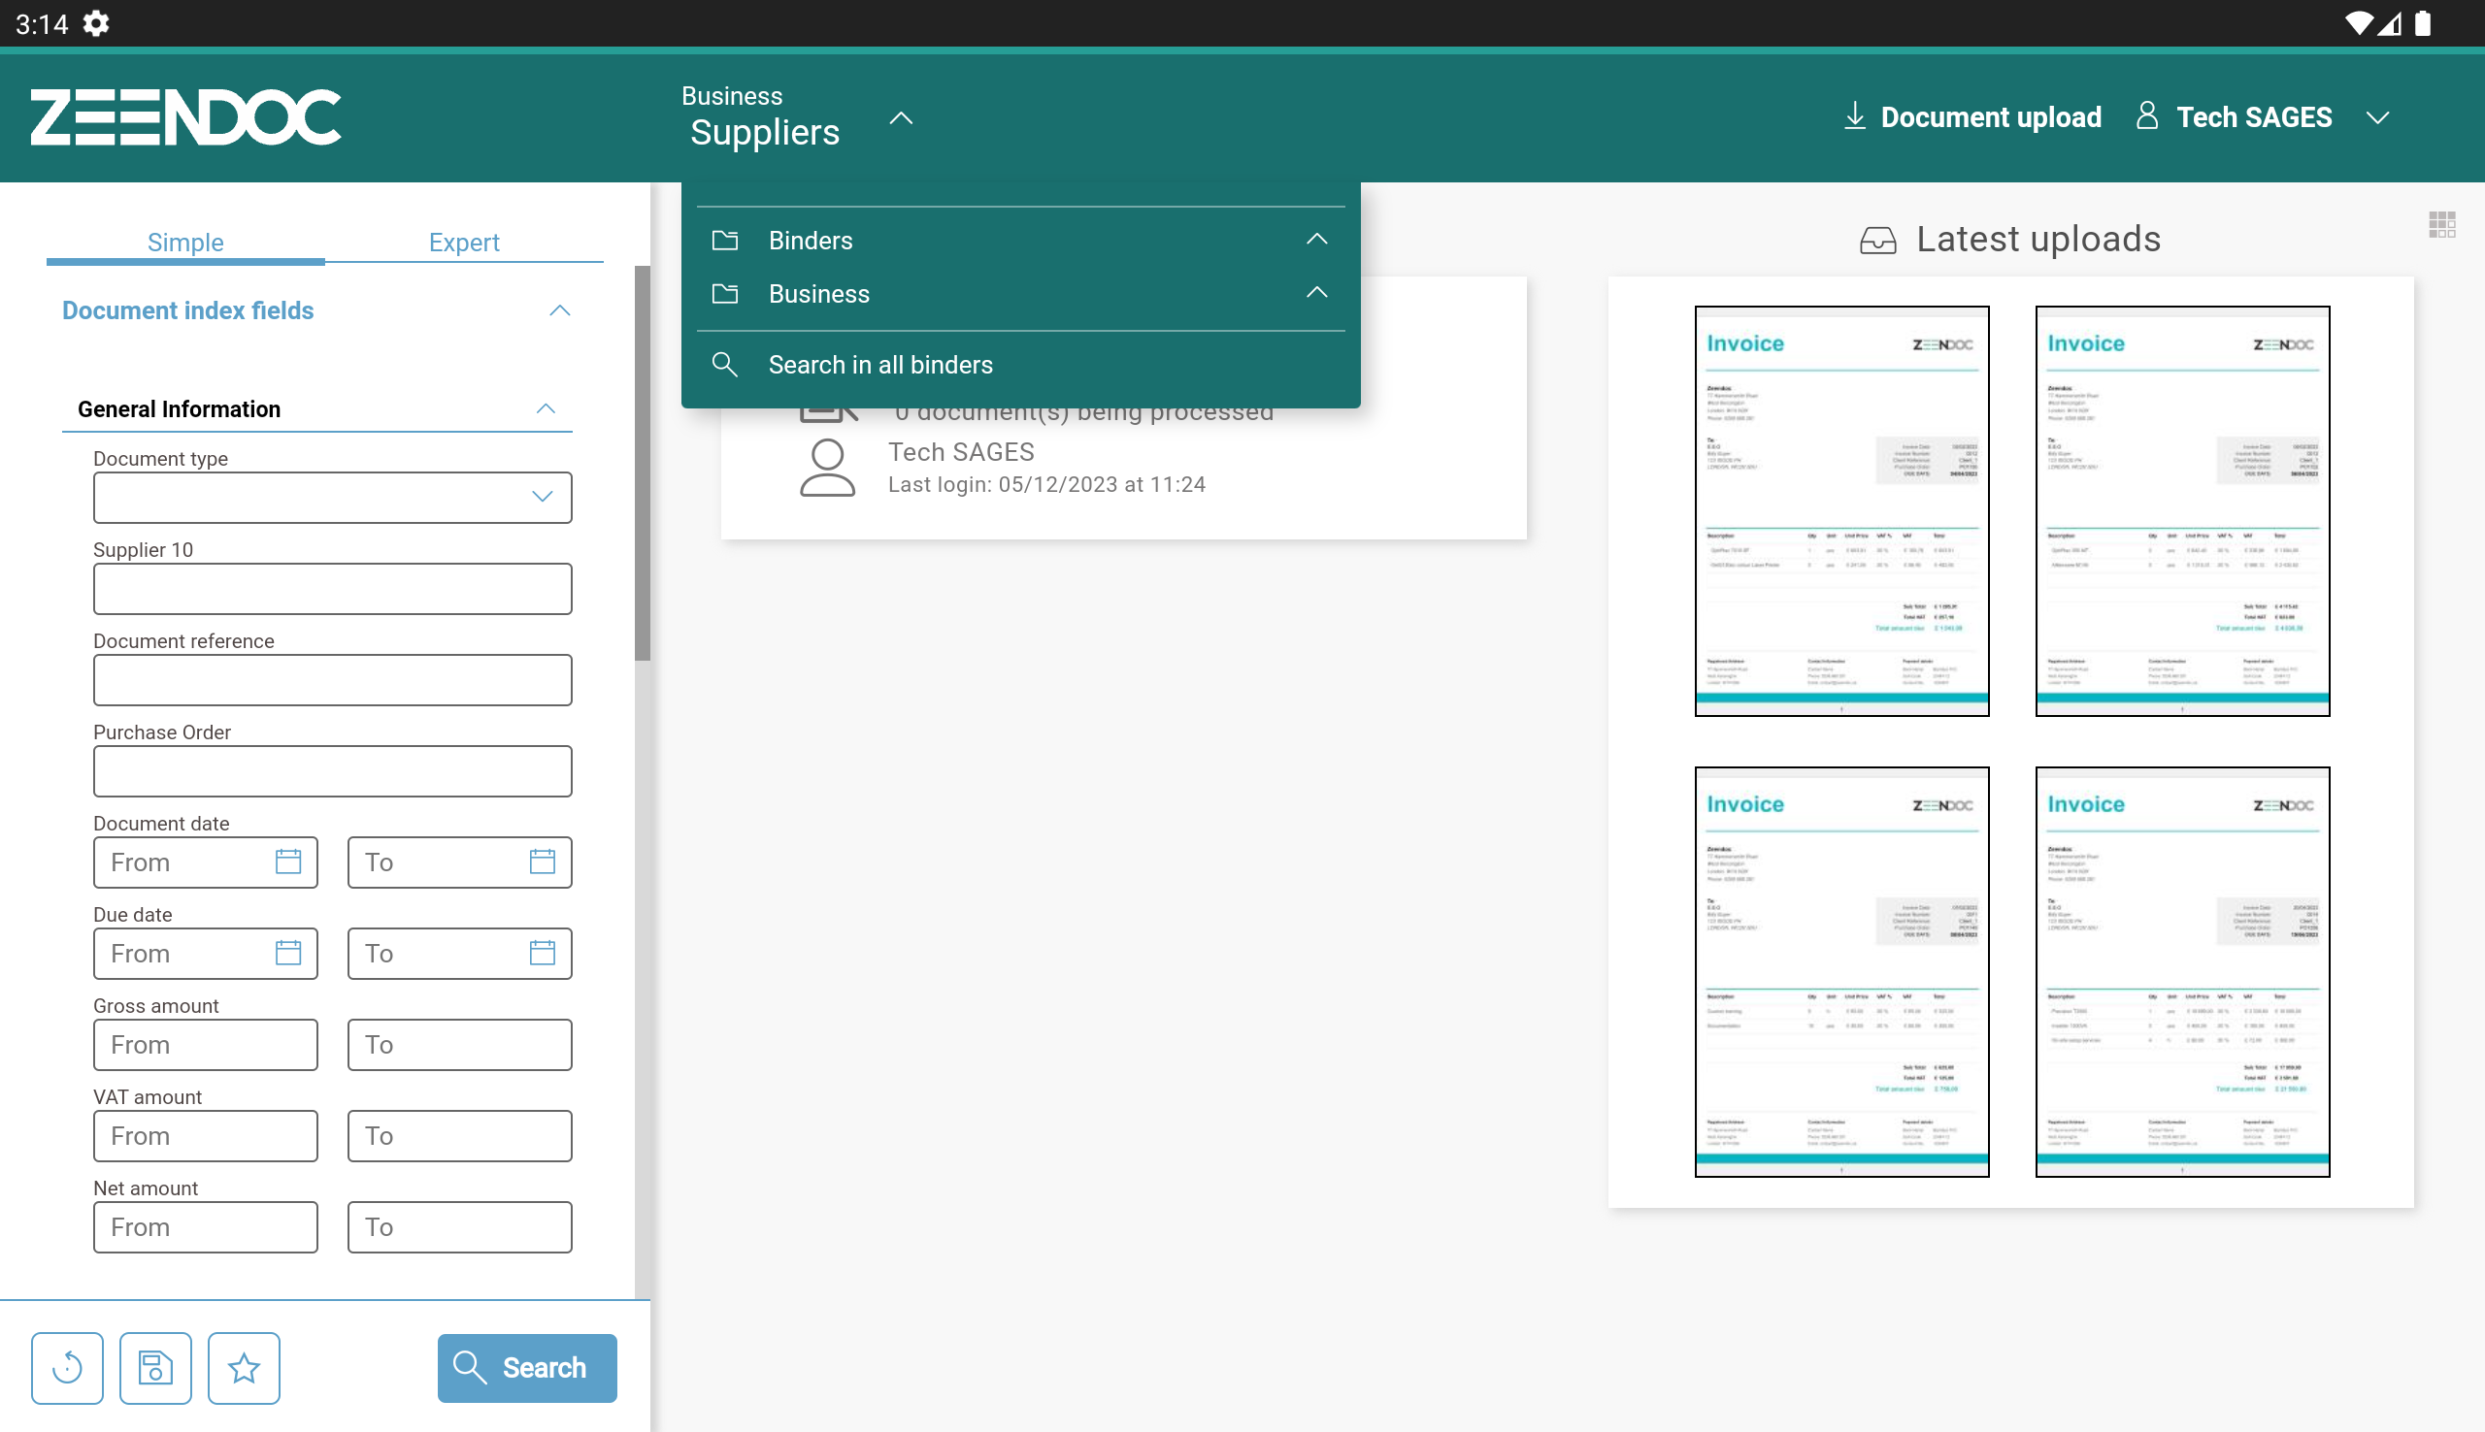
Task: Click the grid view icon near Latest uploads
Action: pyautogui.click(x=2441, y=225)
